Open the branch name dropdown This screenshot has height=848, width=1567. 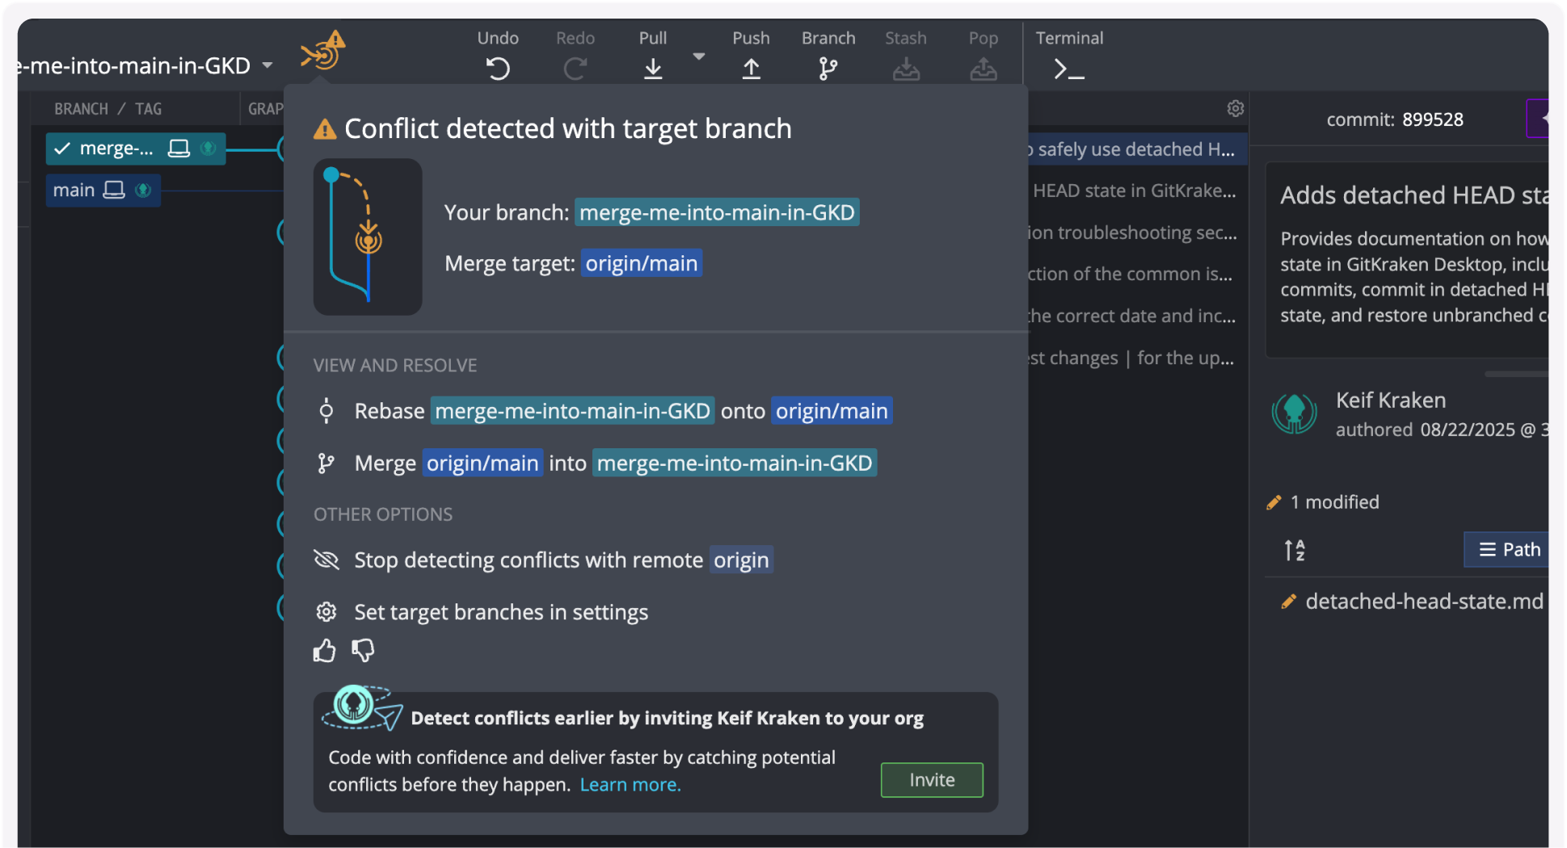pos(267,65)
